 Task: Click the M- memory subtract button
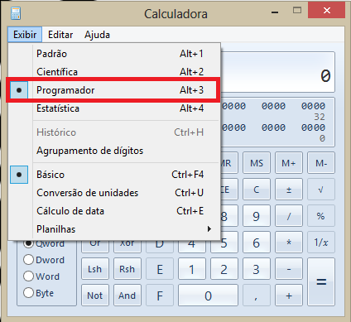[x=321, y=163]
